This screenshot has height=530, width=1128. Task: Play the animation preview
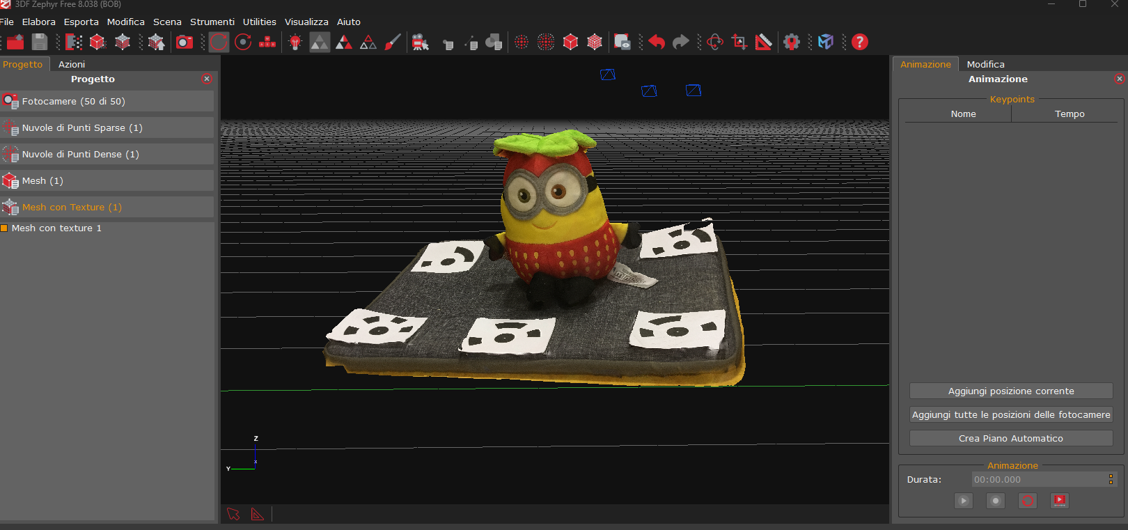964,500
